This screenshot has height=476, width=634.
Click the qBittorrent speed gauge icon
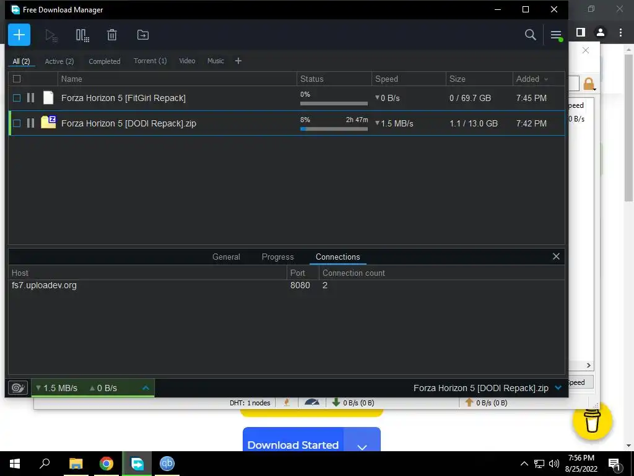pyautogui.click(x=312, y=402)
